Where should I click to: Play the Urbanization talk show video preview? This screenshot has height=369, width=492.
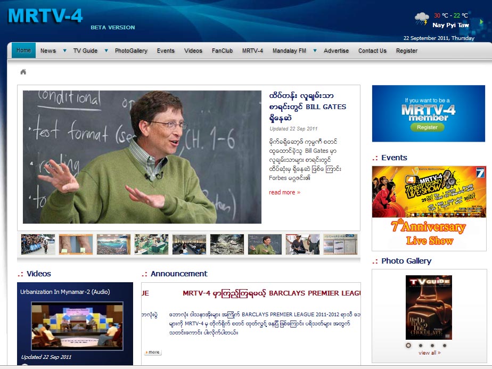pyautogui.click(x=77, y=326)
